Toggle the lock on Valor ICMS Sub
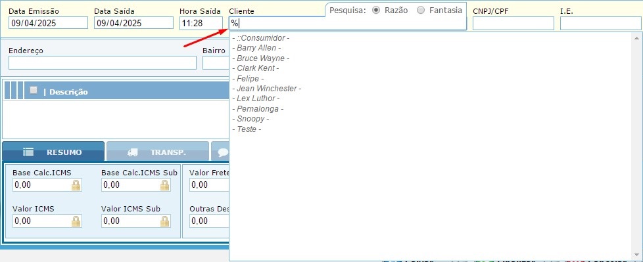The image size is (643, 262). click(x=165, y=221)
